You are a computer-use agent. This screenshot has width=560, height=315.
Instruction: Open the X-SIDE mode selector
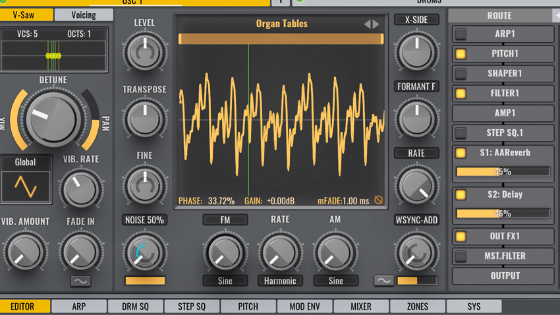[x=416, y=20]
